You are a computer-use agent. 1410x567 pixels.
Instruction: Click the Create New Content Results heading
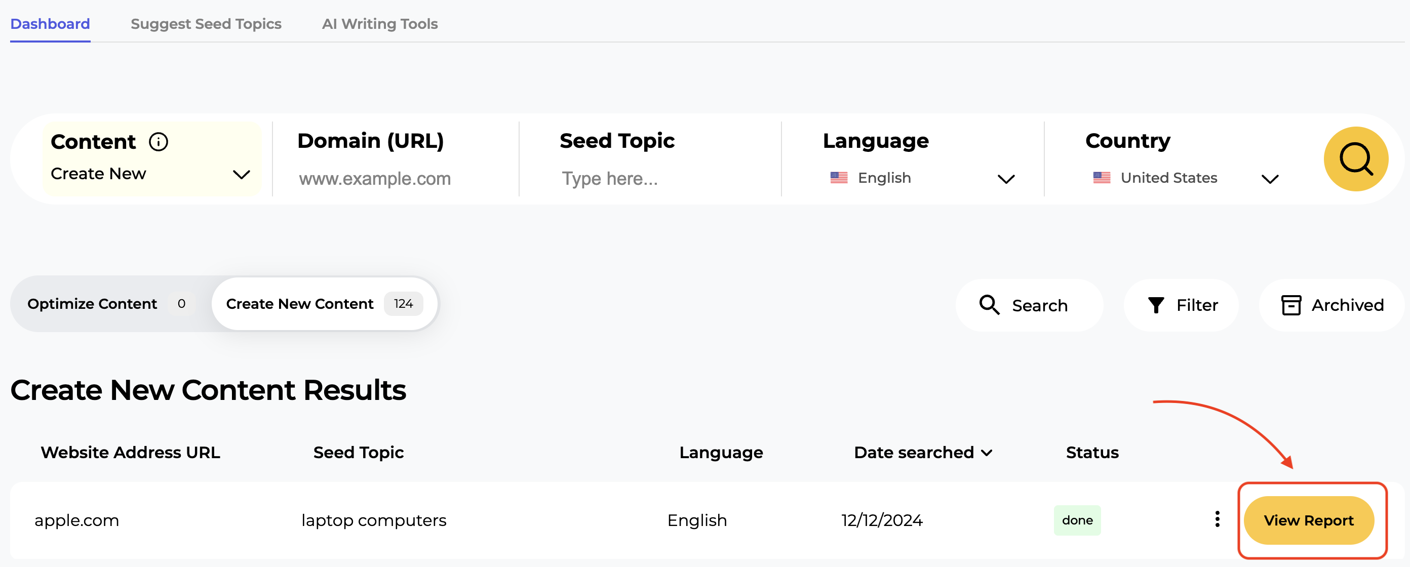click(x=208, y=390)
